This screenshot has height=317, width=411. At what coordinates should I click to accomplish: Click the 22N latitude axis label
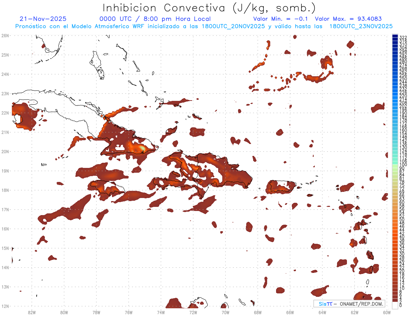point(5,113)
